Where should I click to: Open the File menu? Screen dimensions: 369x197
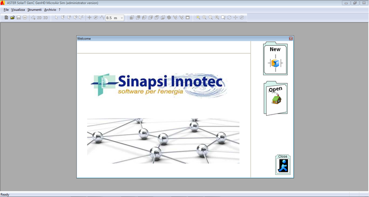pos(6,10)
